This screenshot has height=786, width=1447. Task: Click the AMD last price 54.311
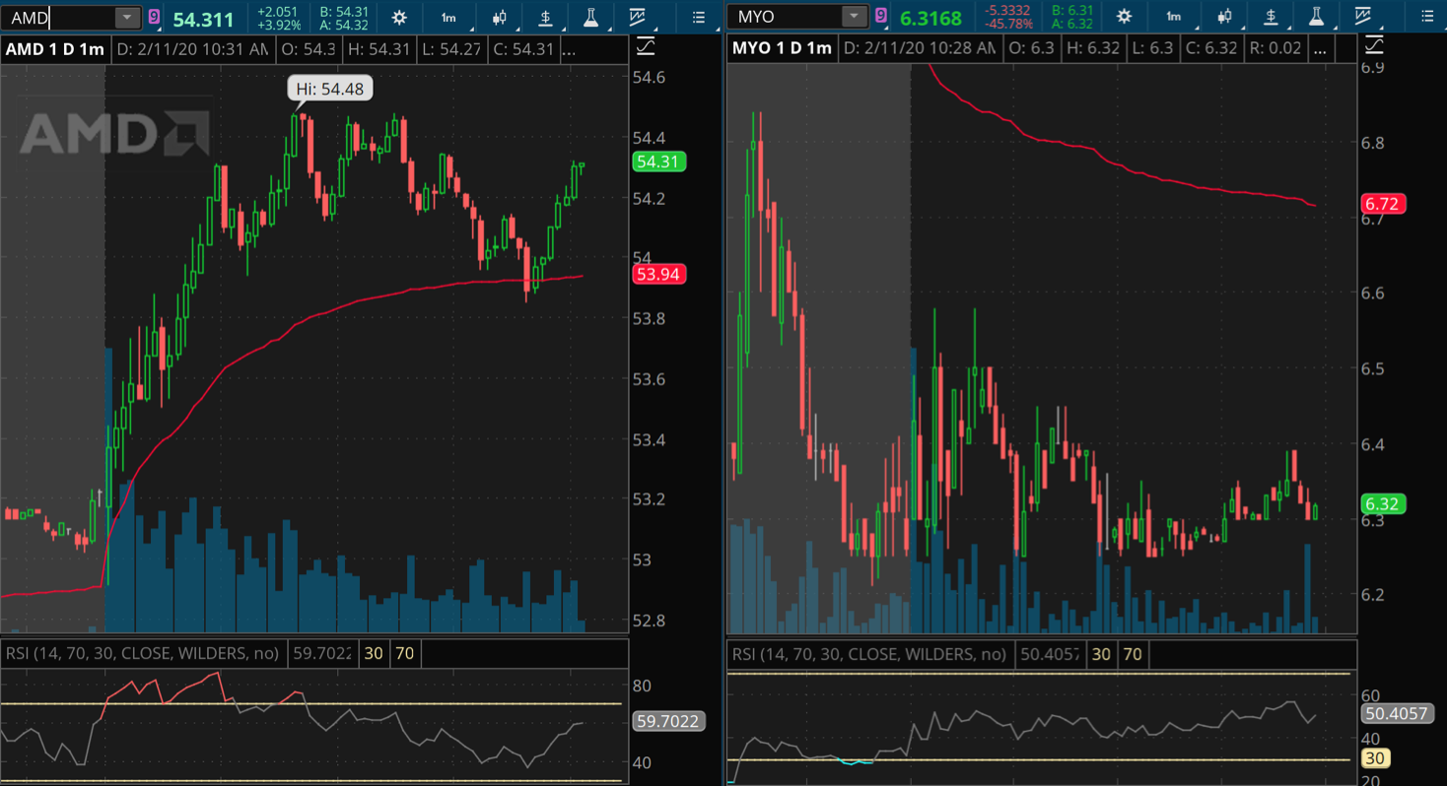[x=203, y=19]
